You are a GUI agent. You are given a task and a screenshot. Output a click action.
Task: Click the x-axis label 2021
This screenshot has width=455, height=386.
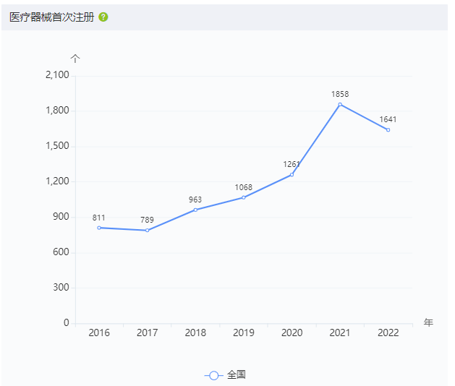340,333
